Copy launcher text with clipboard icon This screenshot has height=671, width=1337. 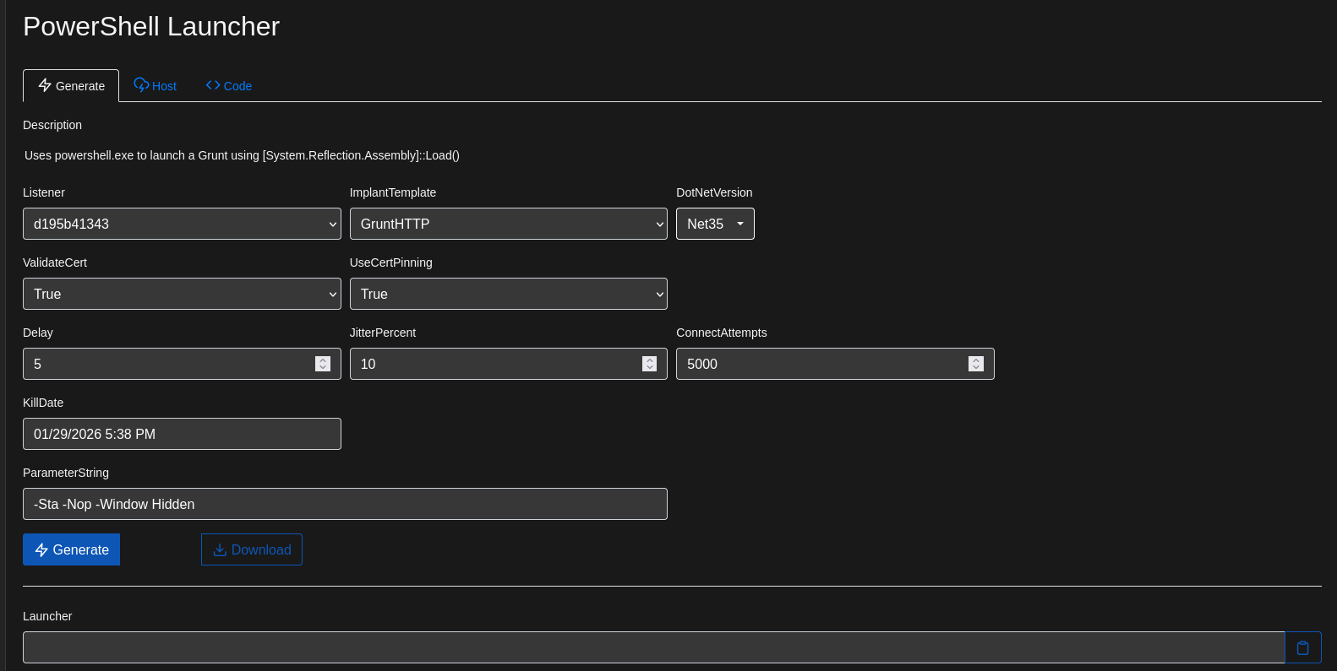pyautogui.click(x=1302, y=647)
